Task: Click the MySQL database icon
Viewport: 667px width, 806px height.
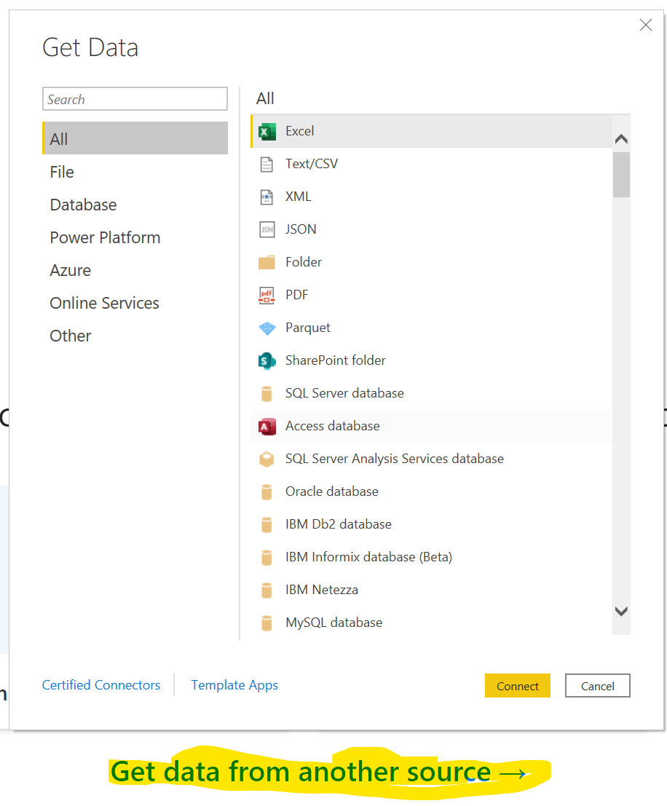Action: (267, 623)
